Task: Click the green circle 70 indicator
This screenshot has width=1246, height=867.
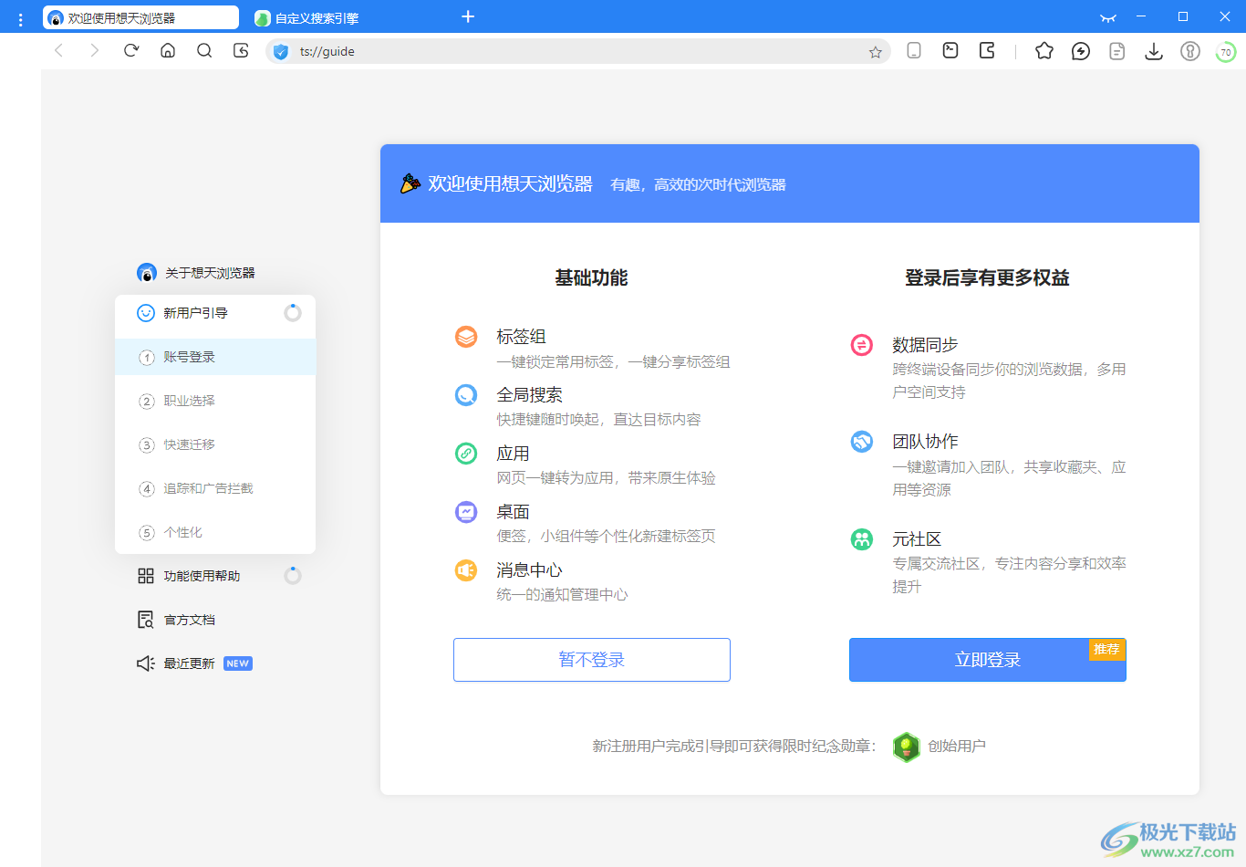Action: coord(1226,52)
